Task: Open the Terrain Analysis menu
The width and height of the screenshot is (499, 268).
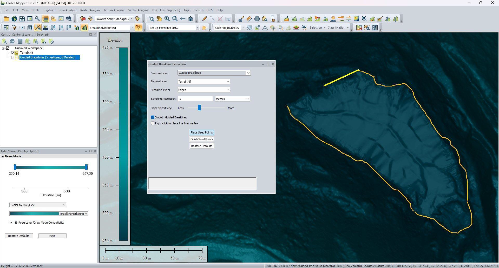Action: (114, 10)
